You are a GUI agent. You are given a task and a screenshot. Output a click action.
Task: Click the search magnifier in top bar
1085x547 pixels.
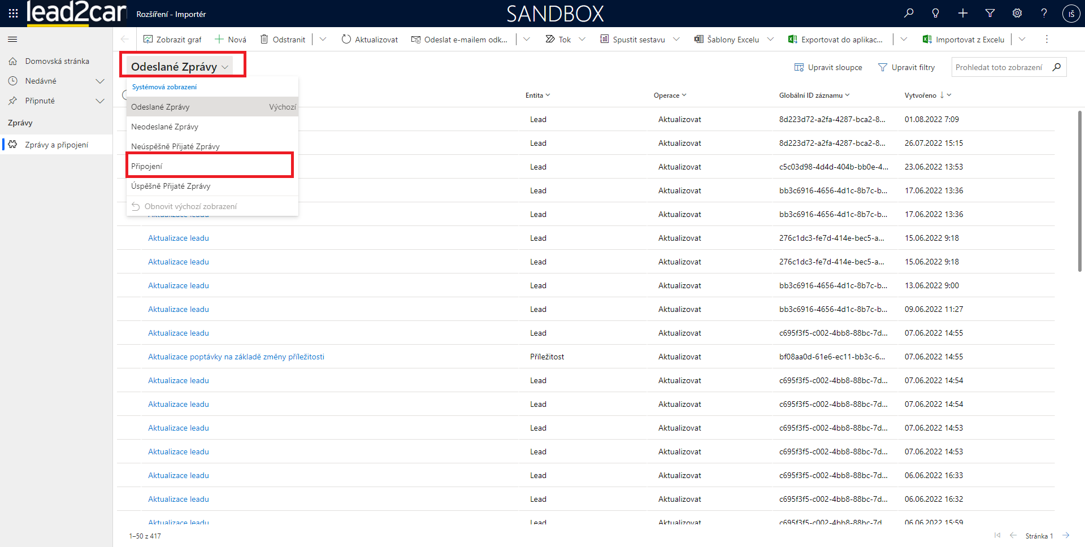coord(909,13)
